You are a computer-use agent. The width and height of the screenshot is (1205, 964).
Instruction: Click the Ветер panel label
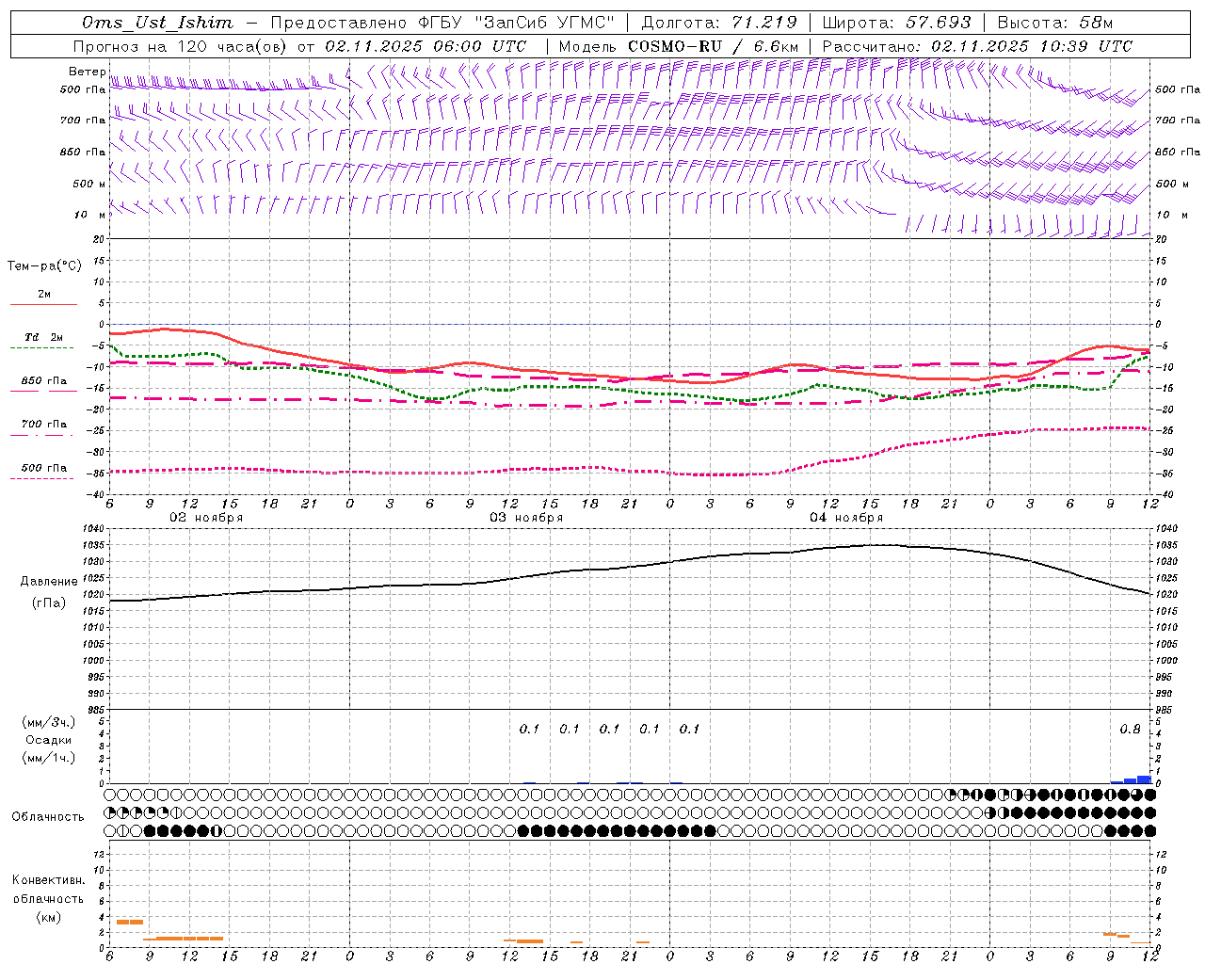click(87, 72)
